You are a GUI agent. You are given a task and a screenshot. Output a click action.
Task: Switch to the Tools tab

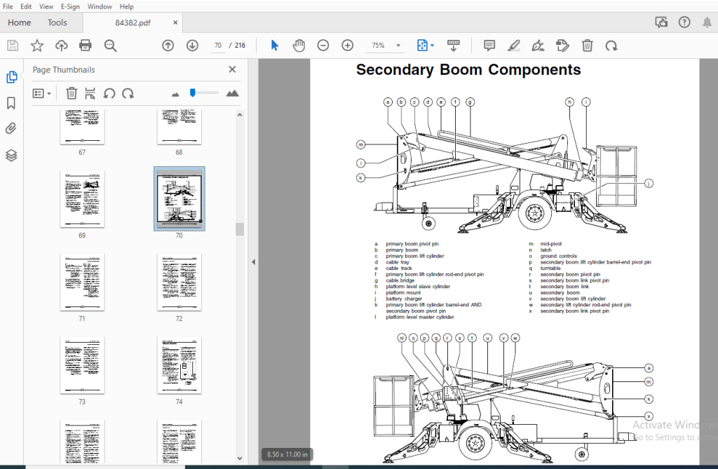click(57, 22)
